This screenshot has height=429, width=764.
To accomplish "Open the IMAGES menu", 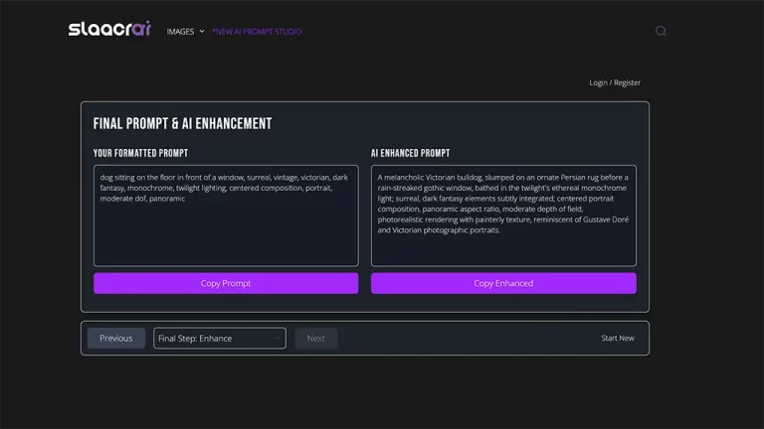I will 180,31.
